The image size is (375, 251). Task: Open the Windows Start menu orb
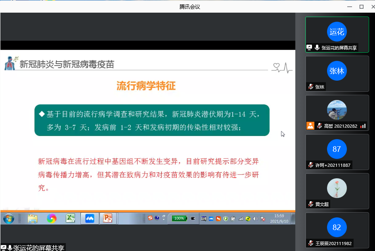point(8,218)
